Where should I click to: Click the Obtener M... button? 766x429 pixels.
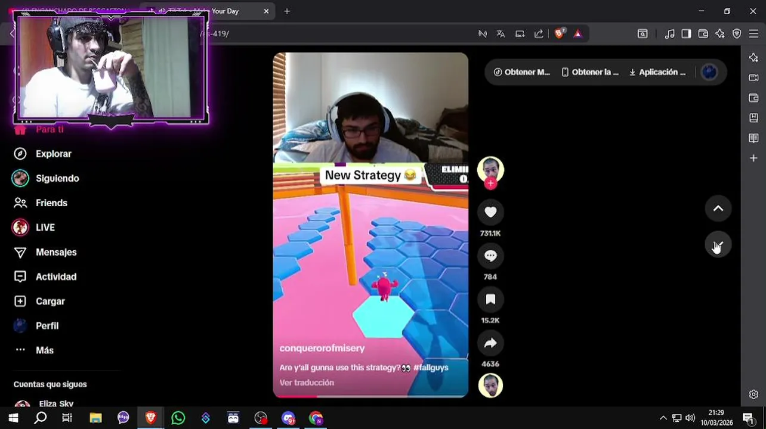click(x=521, y=72)
